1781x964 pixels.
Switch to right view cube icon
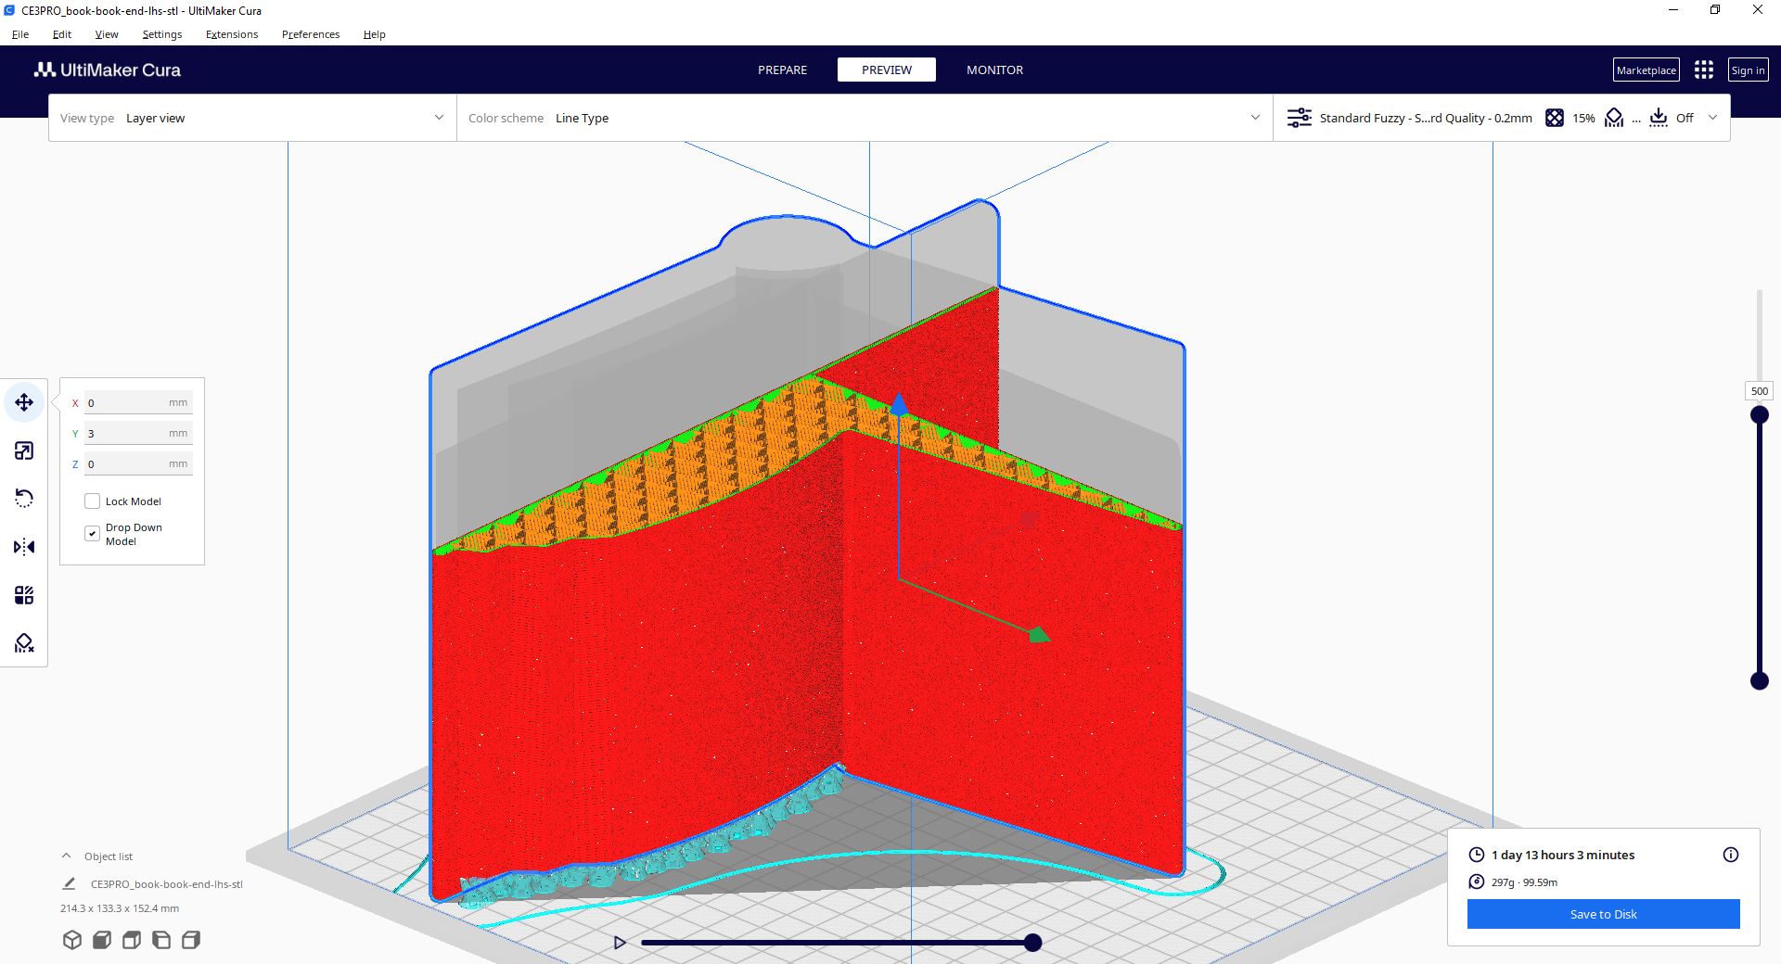191,940
